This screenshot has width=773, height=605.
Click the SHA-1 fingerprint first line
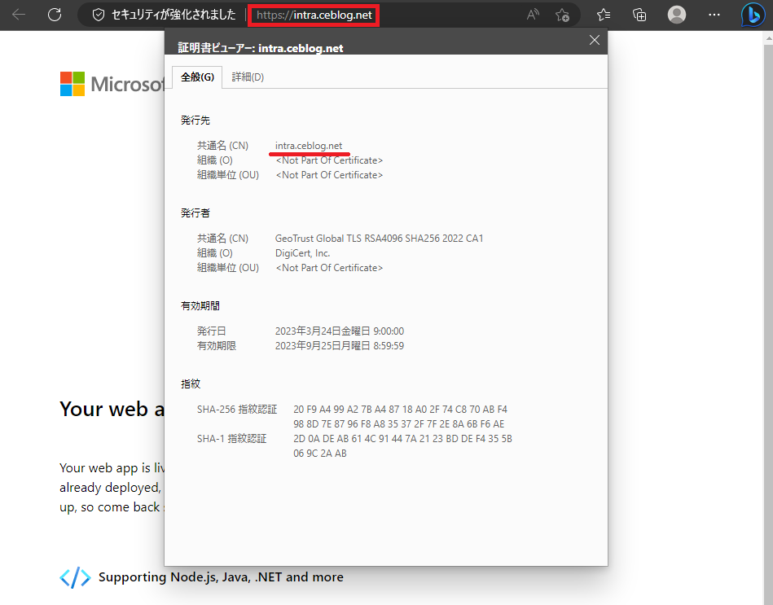[402, 438]
